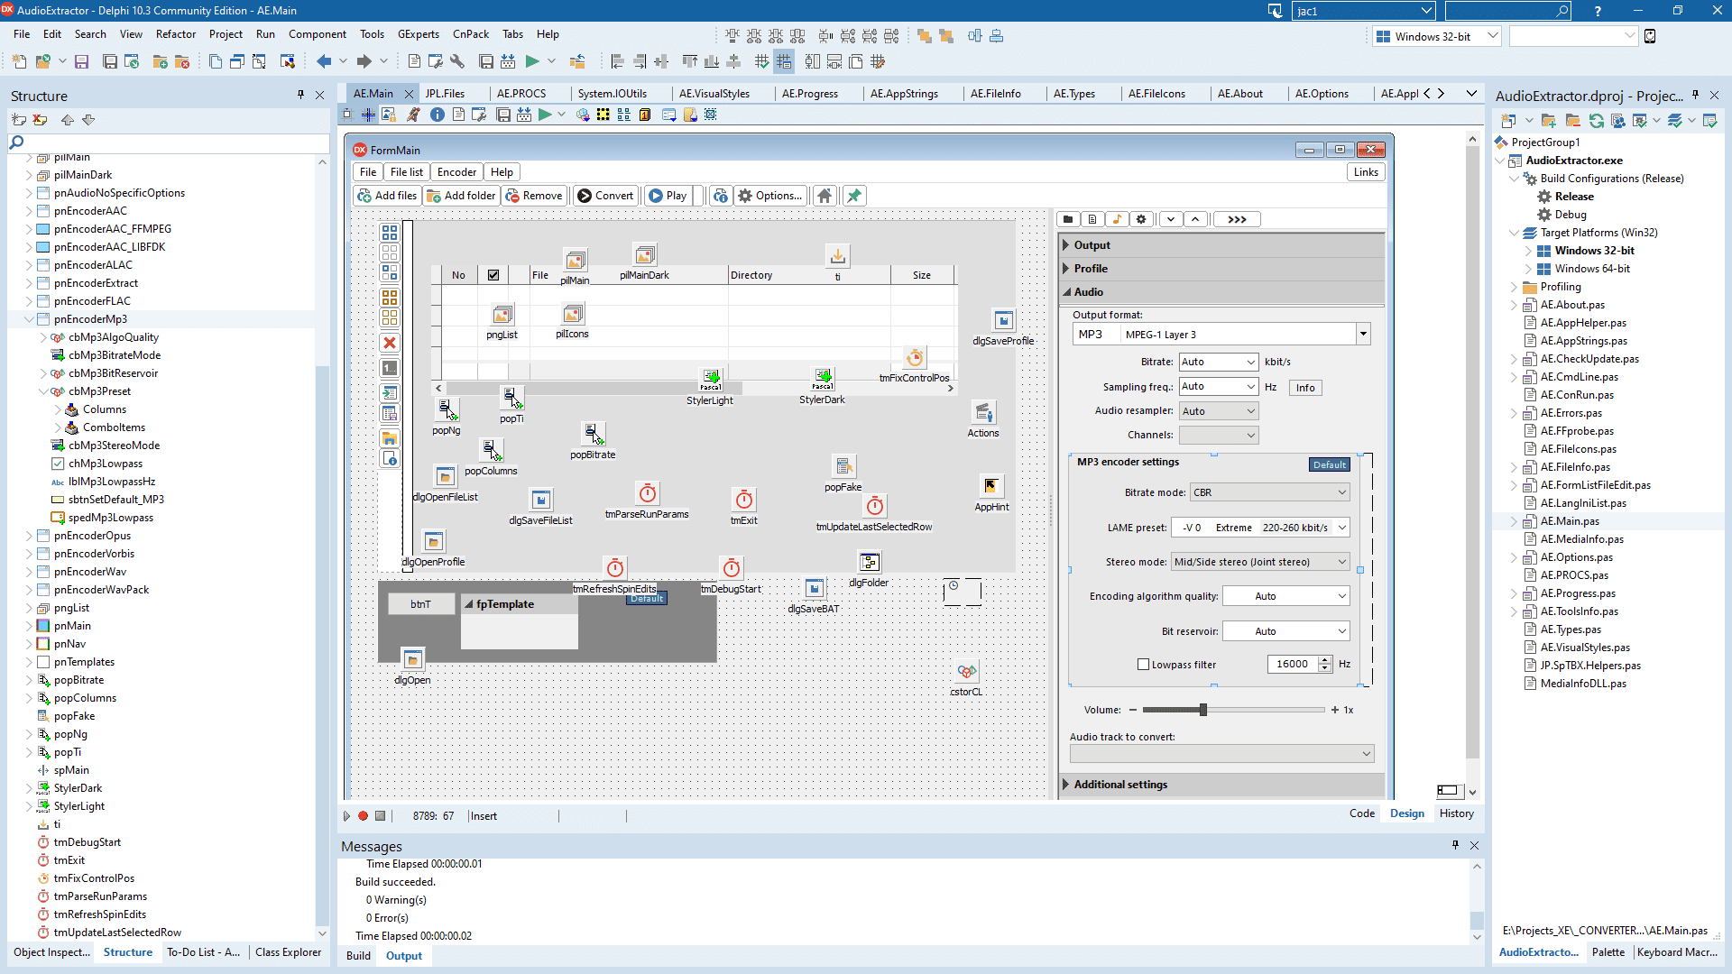This screenshot has width=1732, height=974.
Task: Expand the Output section
Action: tap(1066, 245)
